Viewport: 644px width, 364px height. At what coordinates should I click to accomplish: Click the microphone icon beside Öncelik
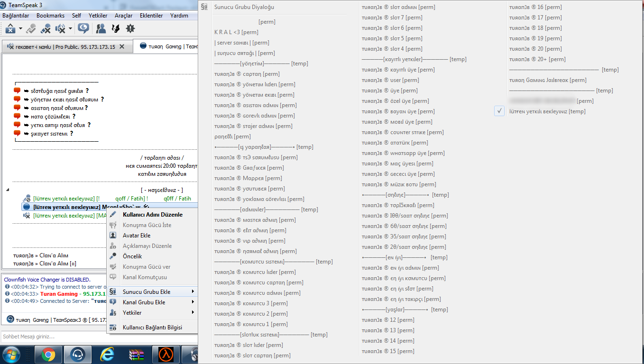click(x=113, y=256)
